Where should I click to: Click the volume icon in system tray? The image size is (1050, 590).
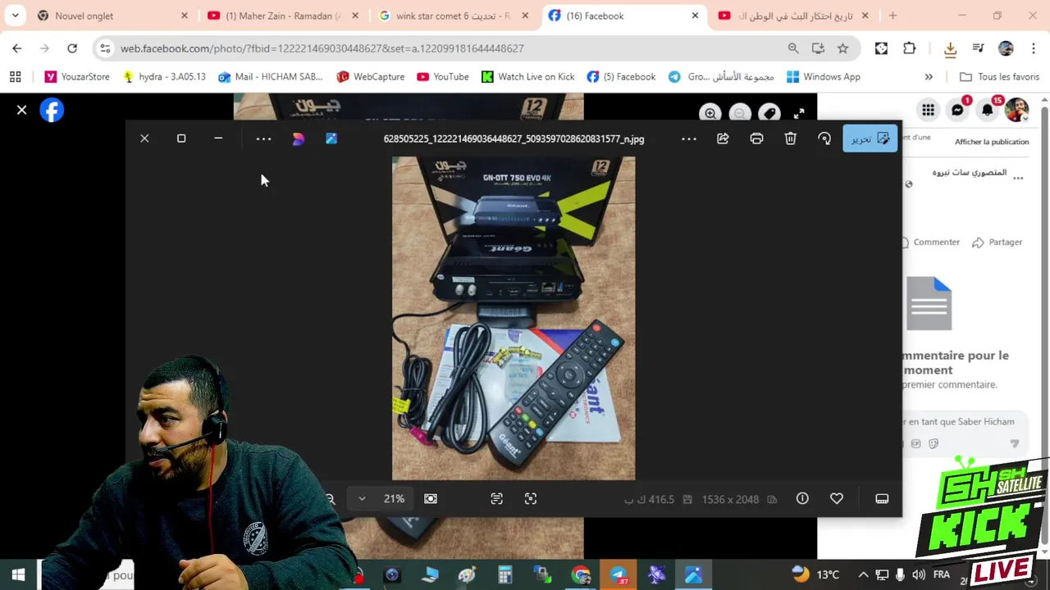pos(919,574)
